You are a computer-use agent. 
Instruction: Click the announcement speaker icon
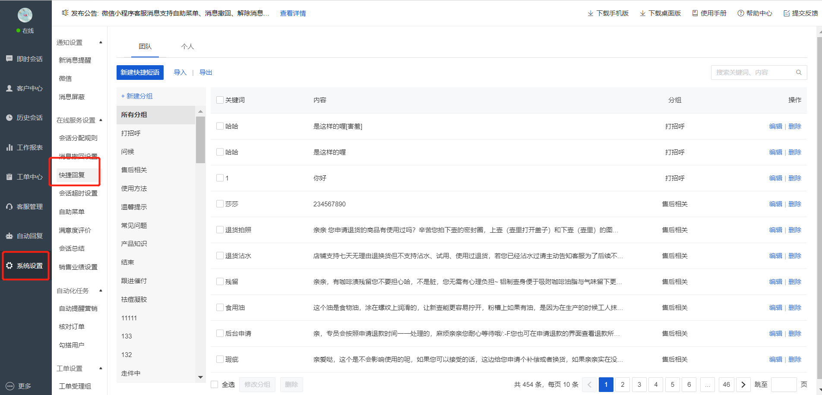point(65,13)
